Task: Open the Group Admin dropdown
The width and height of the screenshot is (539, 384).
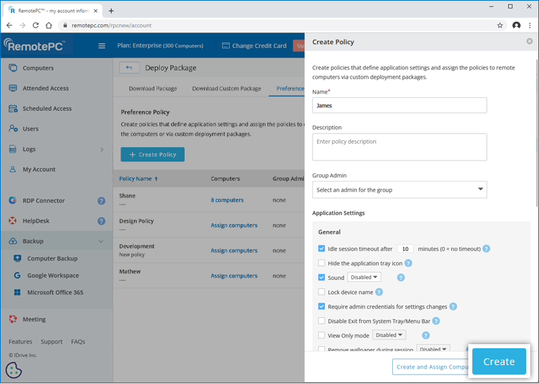Action: coord(400,190)
